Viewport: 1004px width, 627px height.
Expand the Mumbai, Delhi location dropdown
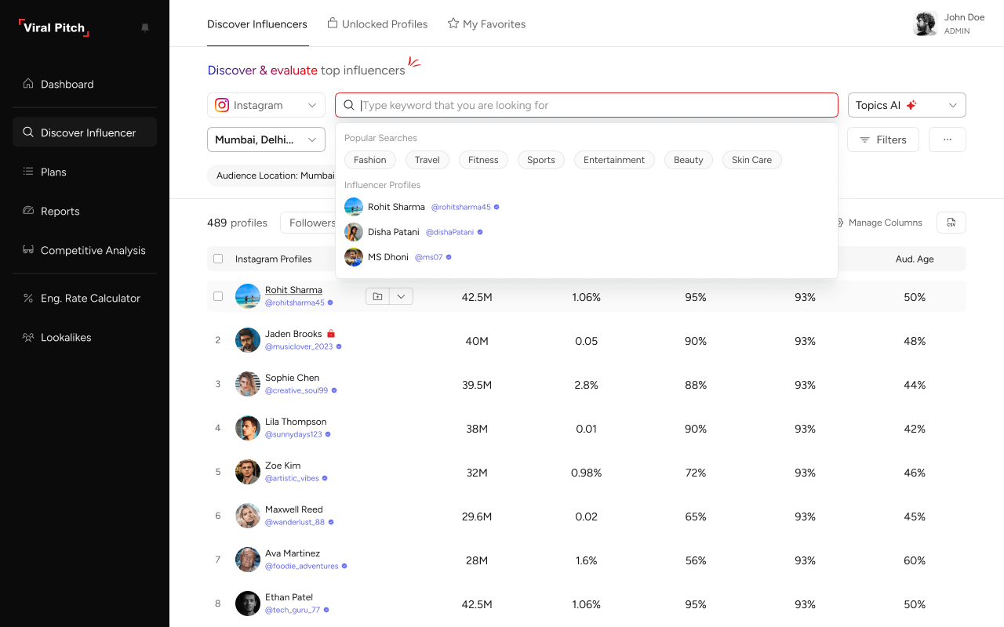pyautogui.click(x=266, y=140)
